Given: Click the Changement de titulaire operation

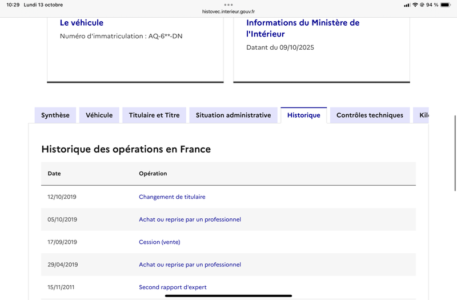Looking at the screenshot, I should (172, 197).
